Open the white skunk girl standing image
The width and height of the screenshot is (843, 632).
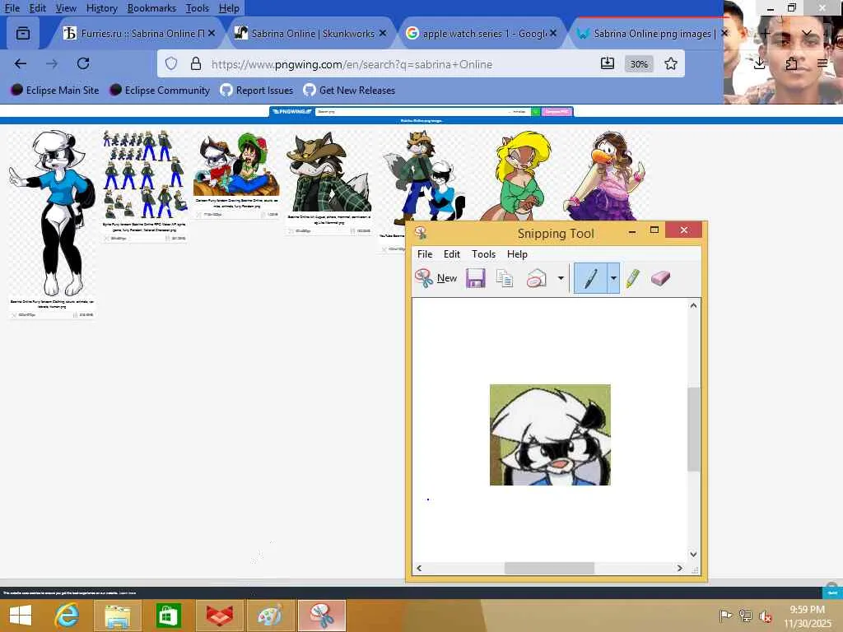point(52,213)
